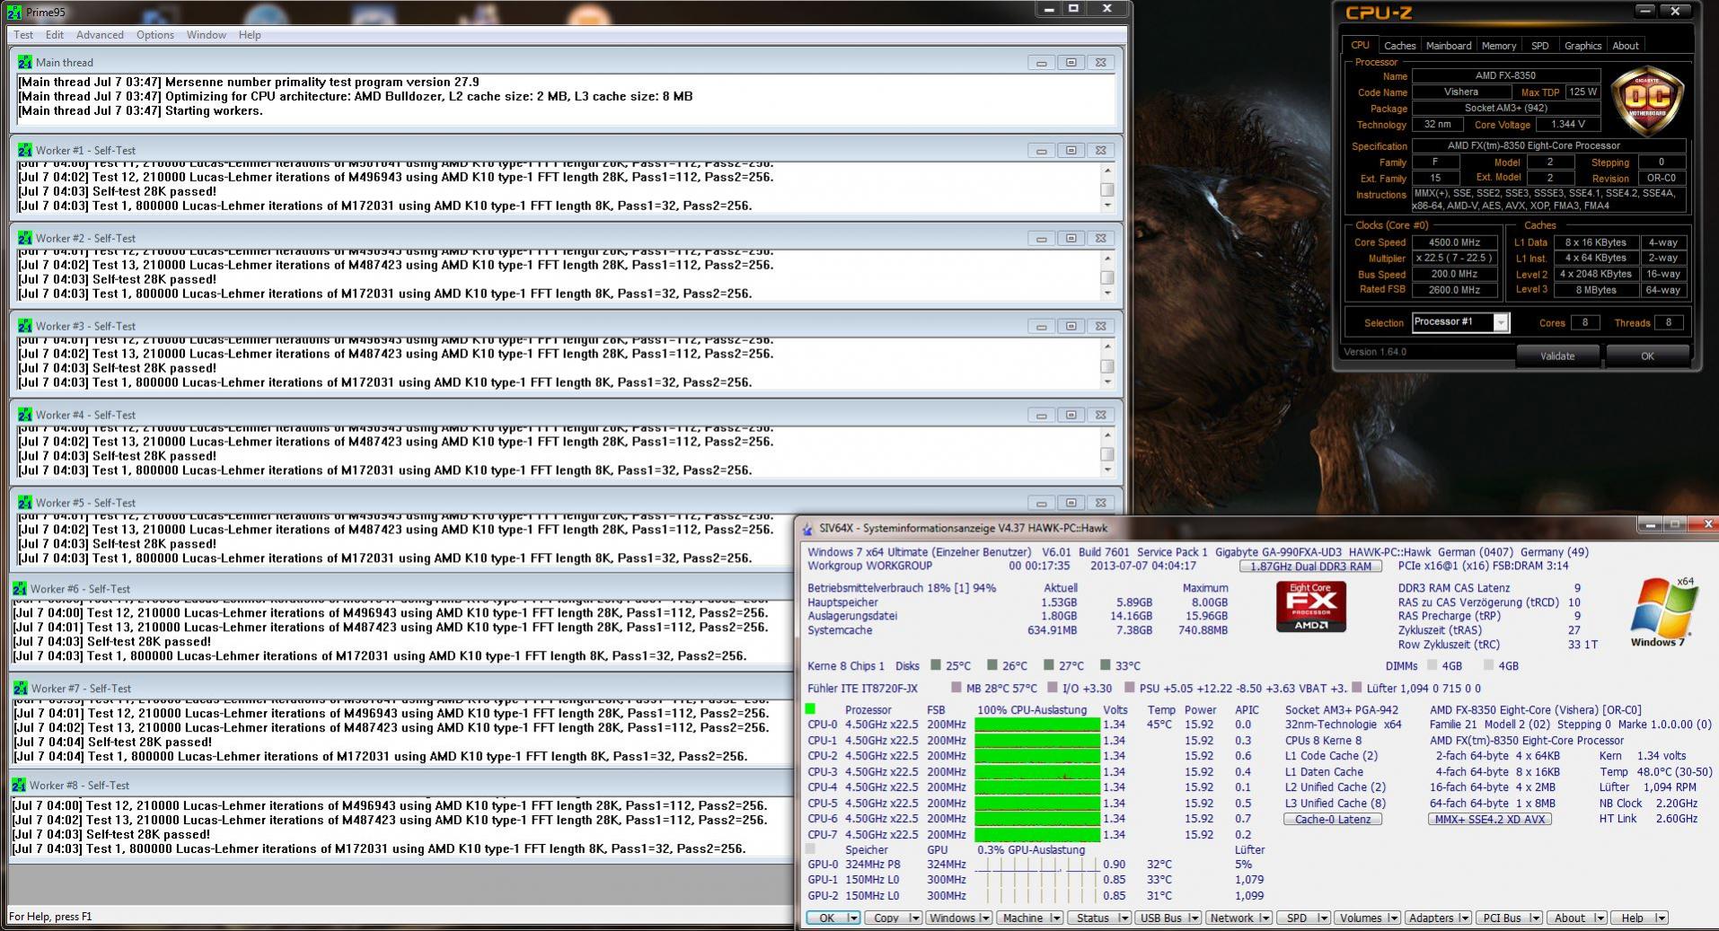Screen dimensions: 1719x931
Task: Click the Worker #3 scrollbar thumb
Action: (x=1107, y=366)
